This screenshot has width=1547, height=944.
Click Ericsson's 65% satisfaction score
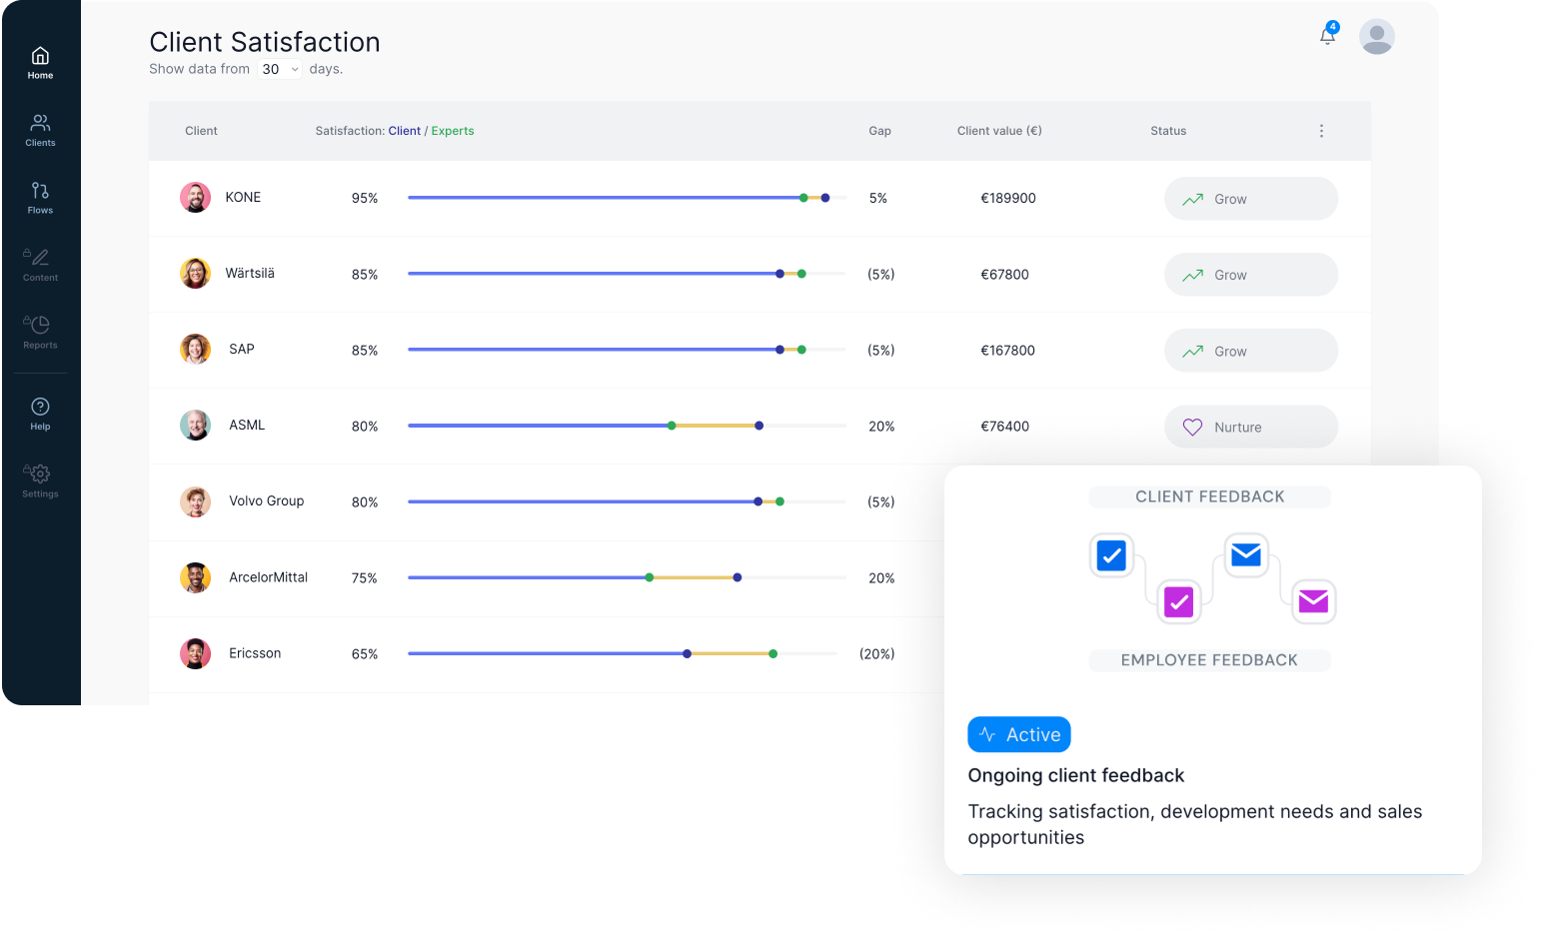(365, 653)
